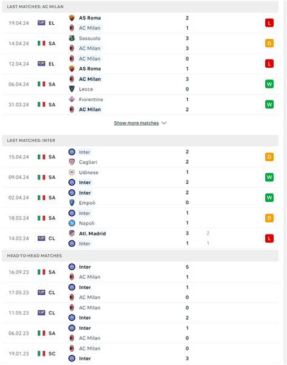Click the Udinese club logo
Viewport: 287px width, 365px height.
point(72,172)
